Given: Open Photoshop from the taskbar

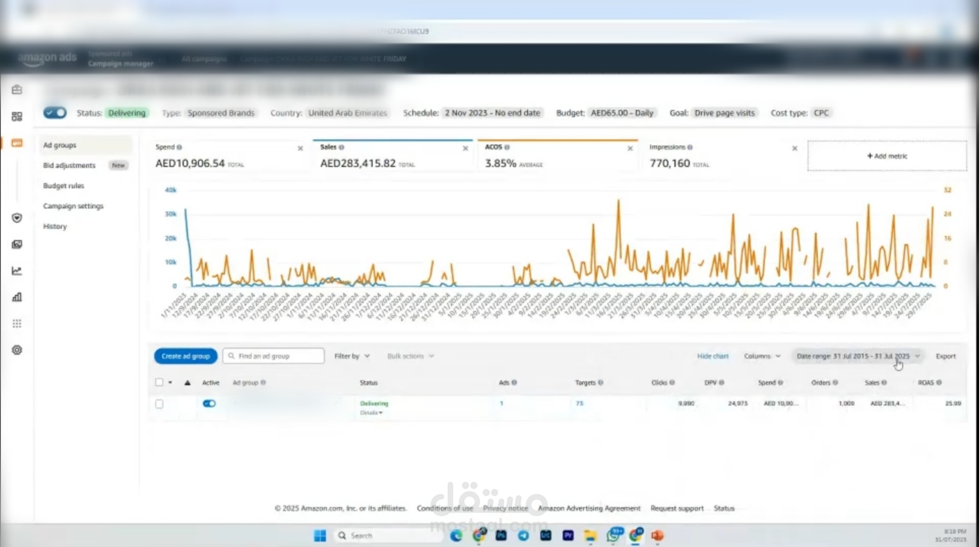Looking at the screenshot, I should [501, 535].
